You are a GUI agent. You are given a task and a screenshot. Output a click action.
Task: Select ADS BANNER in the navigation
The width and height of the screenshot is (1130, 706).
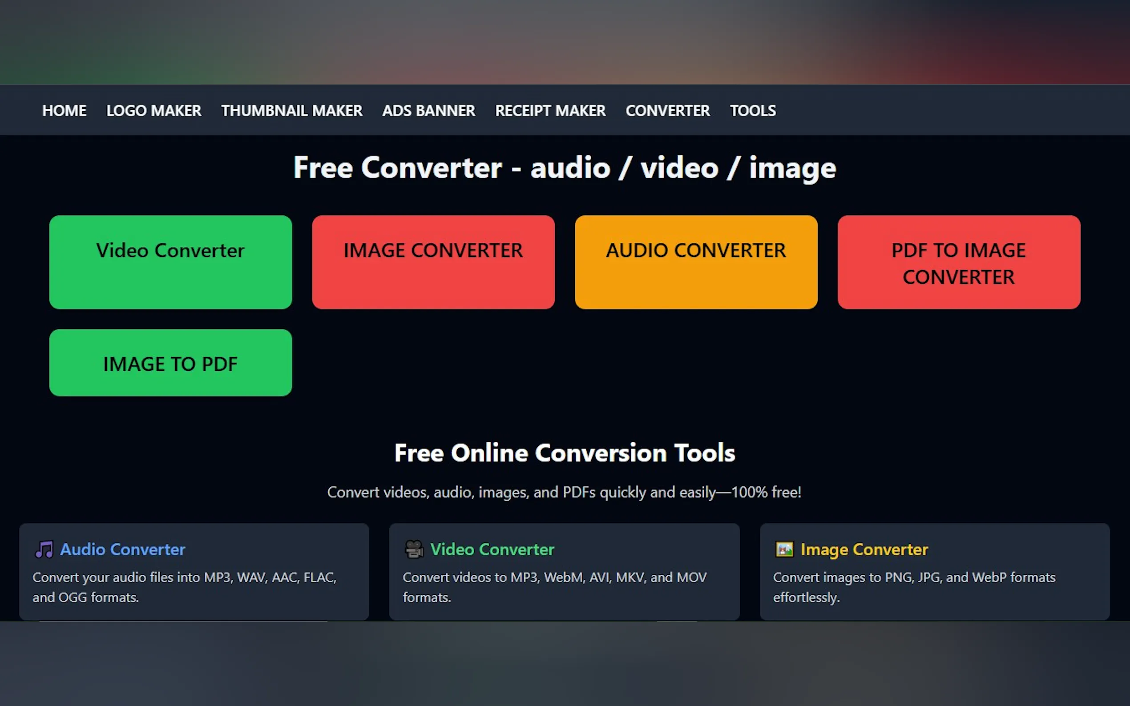[x=428, y=111]
